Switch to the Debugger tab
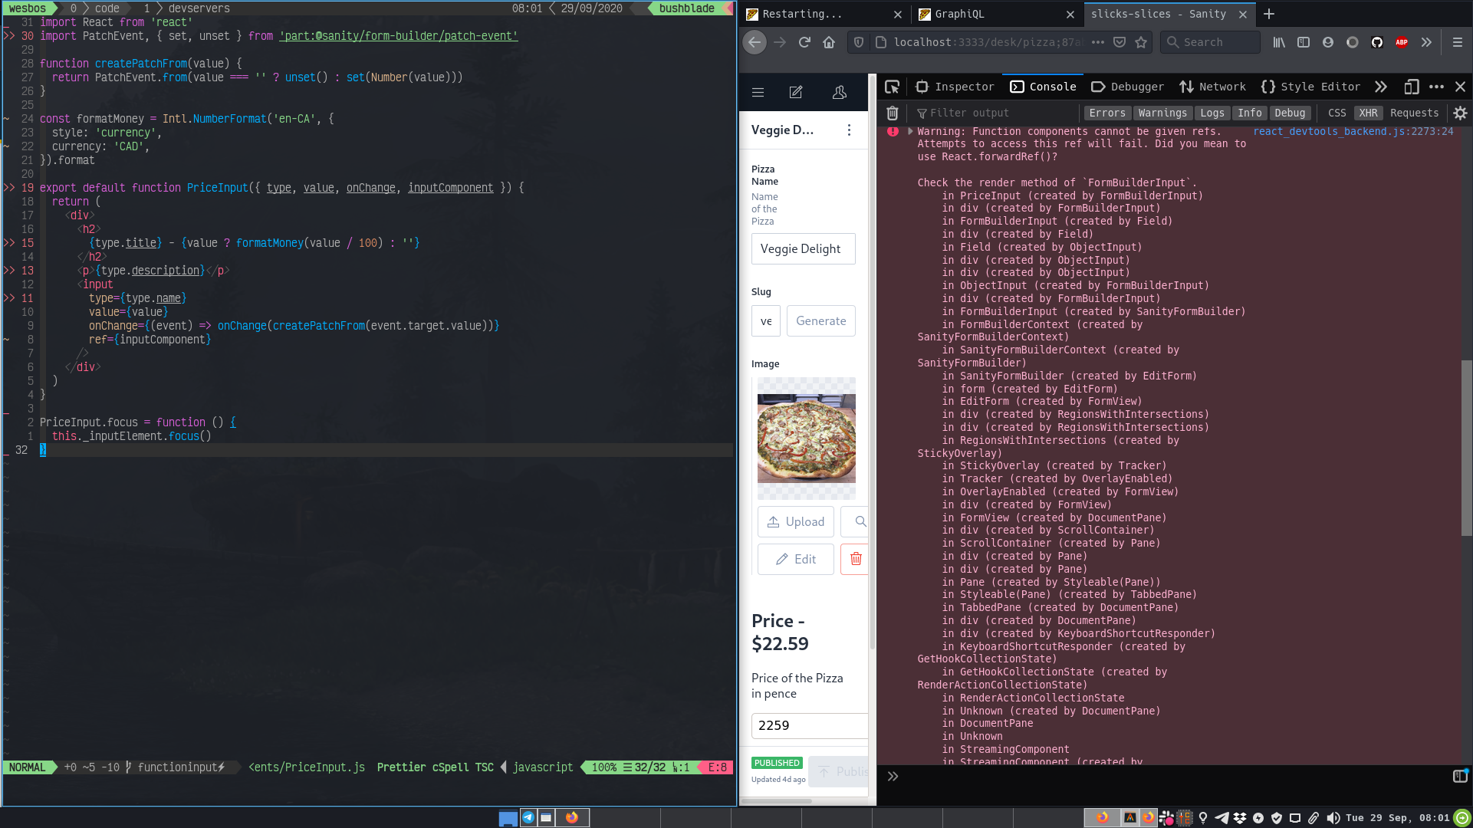 click(x=1128, y=87)
